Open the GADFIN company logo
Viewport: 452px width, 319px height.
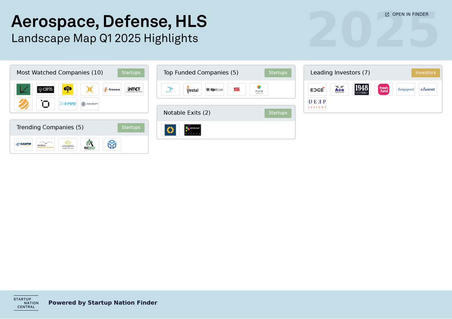pyautogui.click(x=23, y=144)
